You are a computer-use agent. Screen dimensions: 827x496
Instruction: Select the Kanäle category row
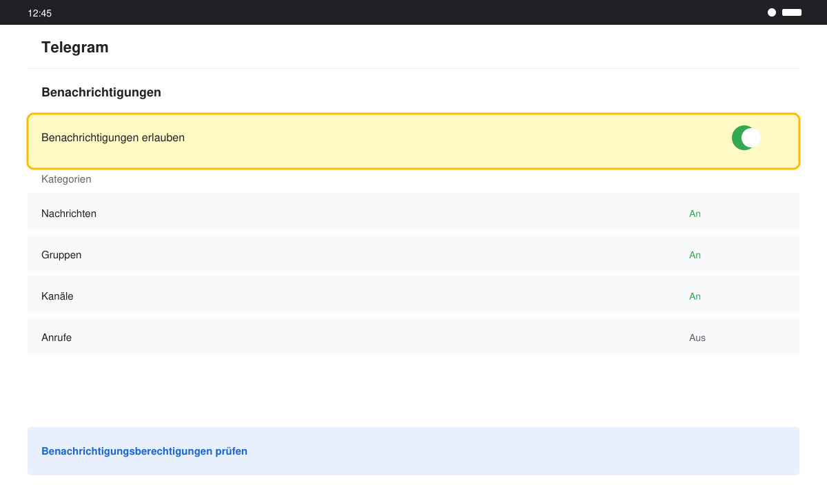(413, 294)
